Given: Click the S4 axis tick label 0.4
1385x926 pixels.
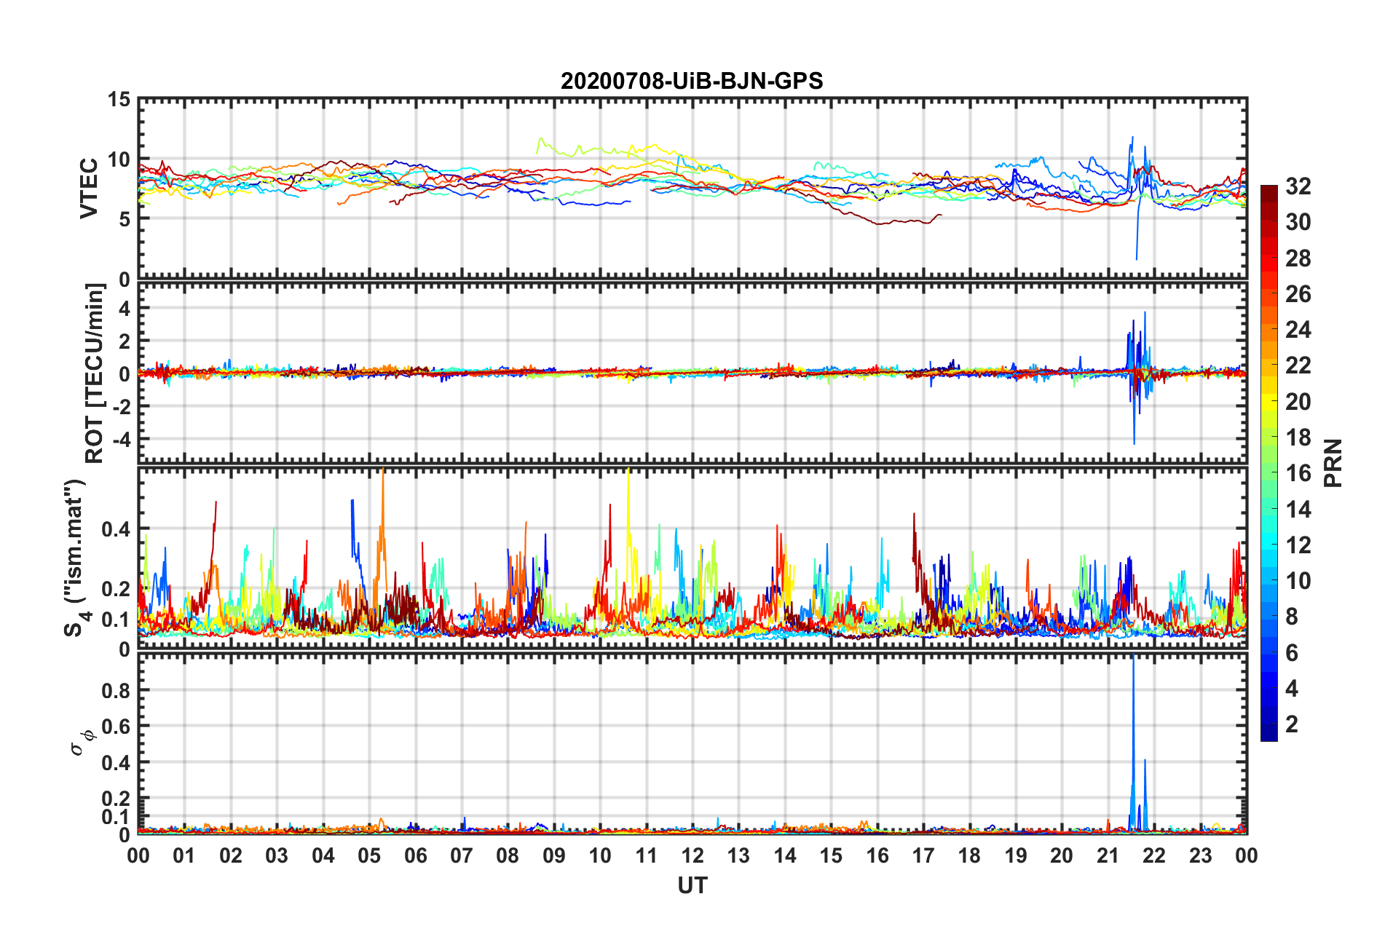Looking at the screenshot, I should tap(115, 529).
